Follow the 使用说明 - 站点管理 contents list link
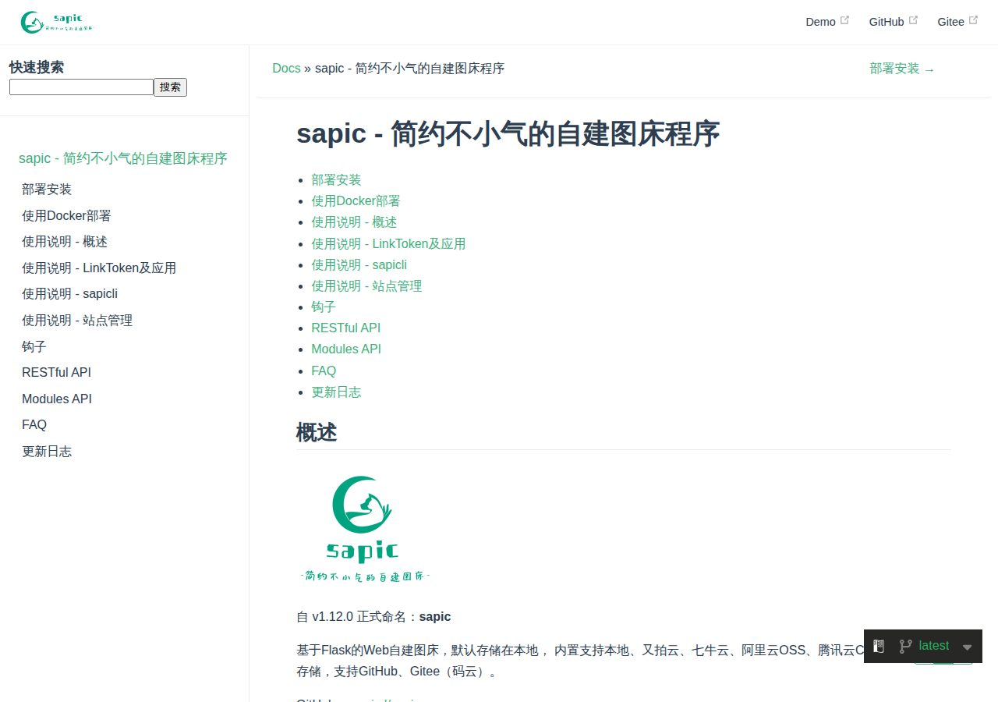The height and width of the screenshot is (702, 998). click(x=366, y=286)
